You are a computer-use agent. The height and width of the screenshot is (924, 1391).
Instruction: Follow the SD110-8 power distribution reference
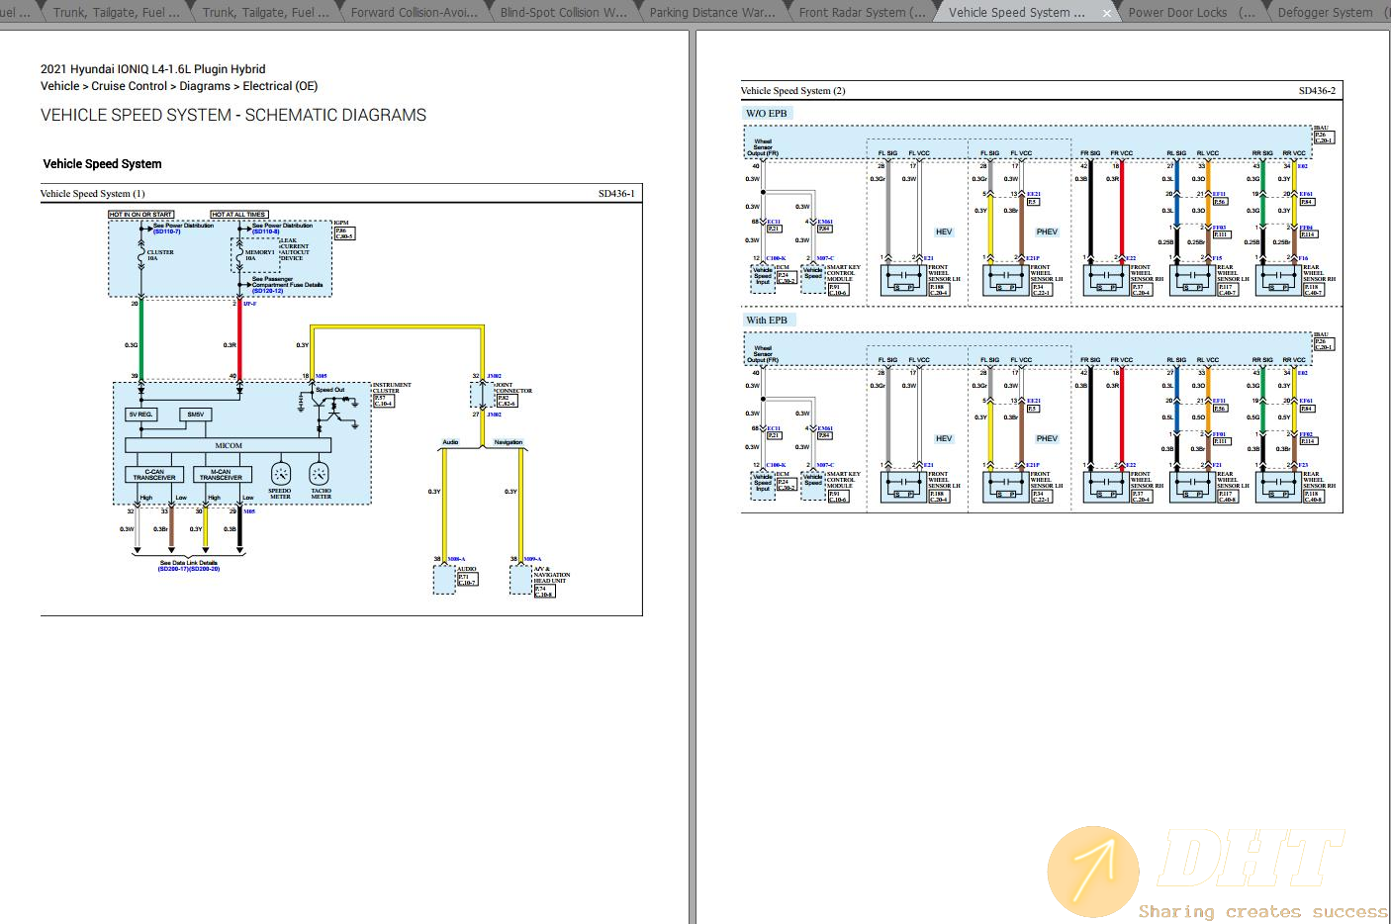click(265, 231)
